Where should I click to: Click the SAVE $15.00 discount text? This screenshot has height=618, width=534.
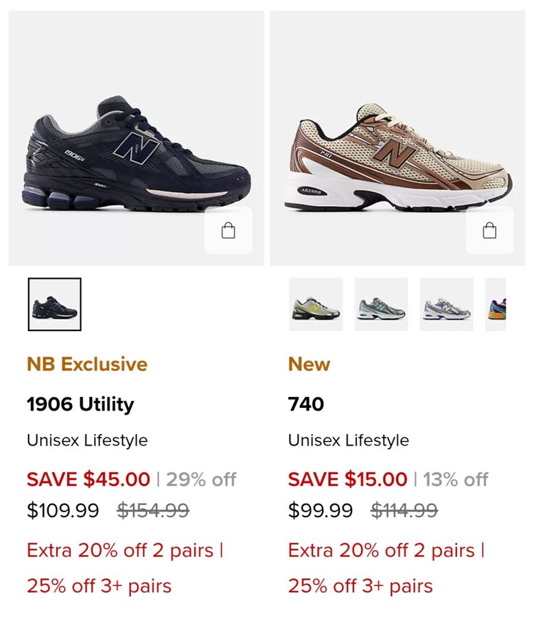(x=347, y=479)
